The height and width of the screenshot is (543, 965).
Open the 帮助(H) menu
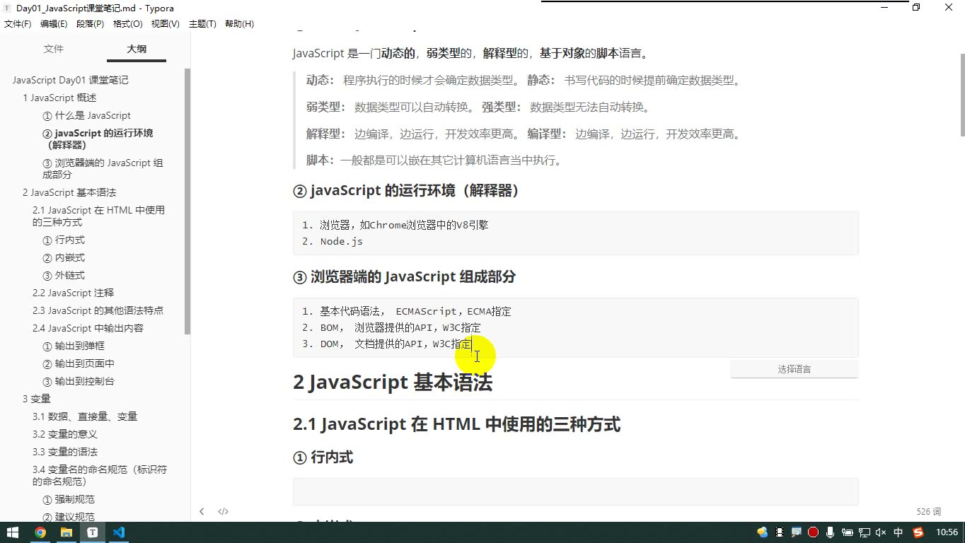click(x=239, y=24)
